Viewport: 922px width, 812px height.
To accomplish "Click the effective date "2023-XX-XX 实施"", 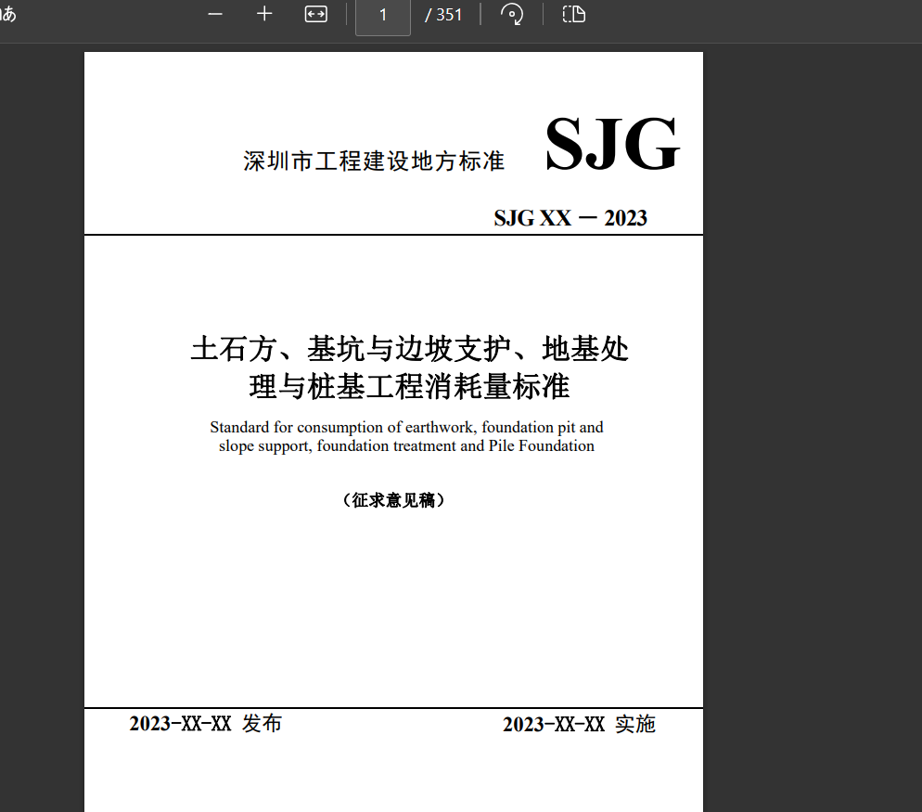I will click(579, 725).
